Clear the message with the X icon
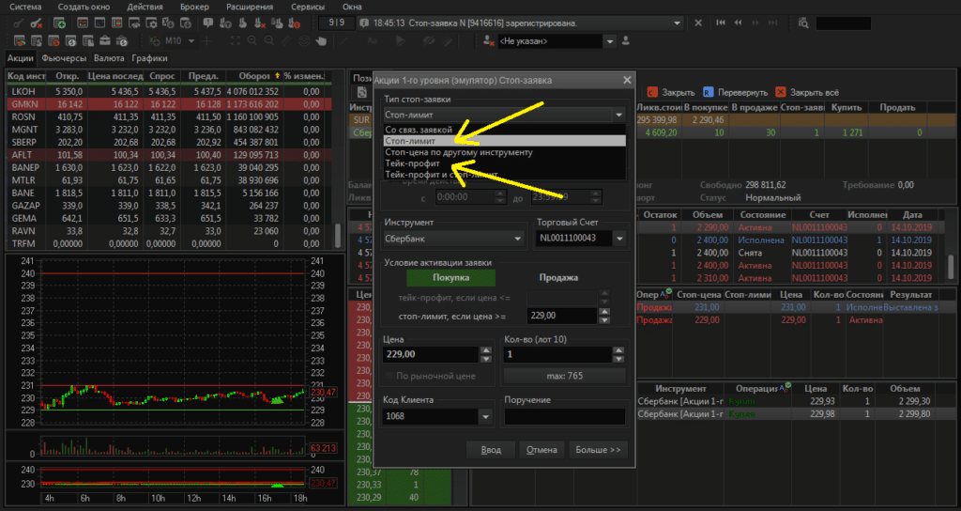961x511 pixels. click(699, 22)
